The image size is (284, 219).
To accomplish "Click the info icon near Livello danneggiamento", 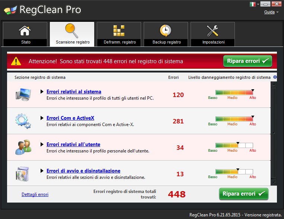I will point(275,77).
